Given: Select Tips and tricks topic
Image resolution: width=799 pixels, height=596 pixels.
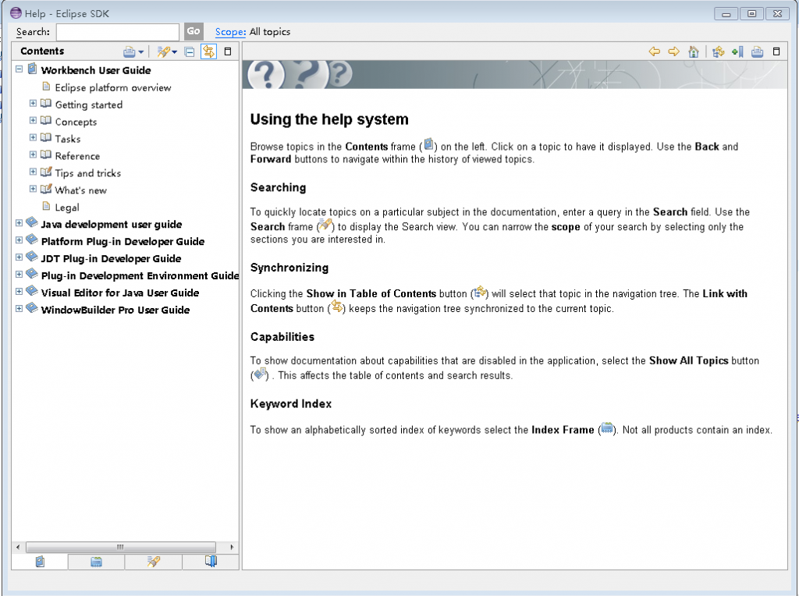Looking at the screenshot, I should [x=87, y=173].
